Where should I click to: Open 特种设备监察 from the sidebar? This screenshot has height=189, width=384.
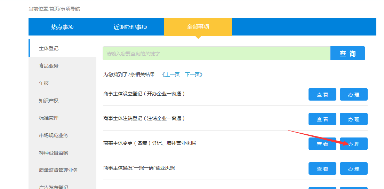click(x=54, y=153)
